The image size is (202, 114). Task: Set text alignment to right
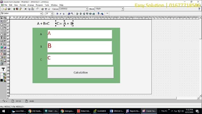coord(84,14)
